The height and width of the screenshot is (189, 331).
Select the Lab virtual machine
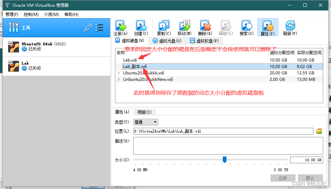57,66
